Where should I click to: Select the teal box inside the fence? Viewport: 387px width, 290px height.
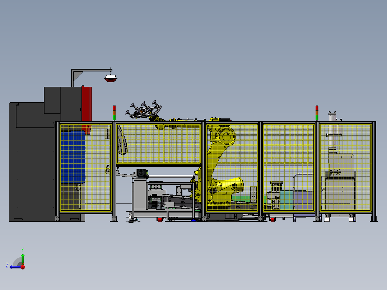tap(287, 200)
